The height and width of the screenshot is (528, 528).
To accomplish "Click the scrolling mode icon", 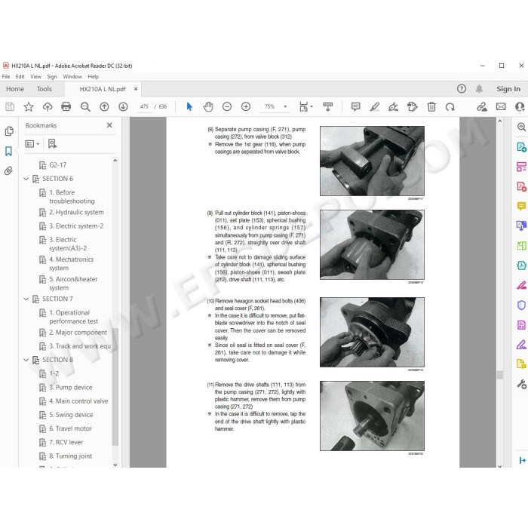I will [327, 107].
